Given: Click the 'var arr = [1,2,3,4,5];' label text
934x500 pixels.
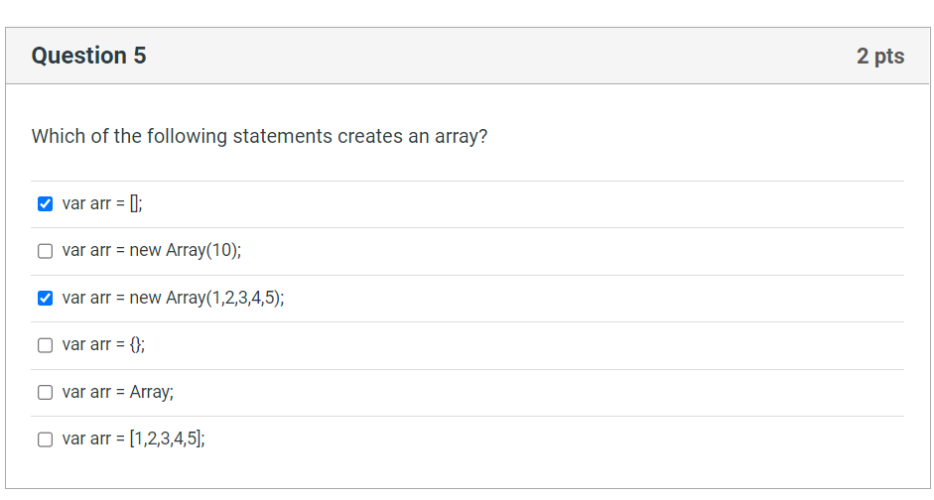Looking at the screenshot, I should click(x=133, y=438).
